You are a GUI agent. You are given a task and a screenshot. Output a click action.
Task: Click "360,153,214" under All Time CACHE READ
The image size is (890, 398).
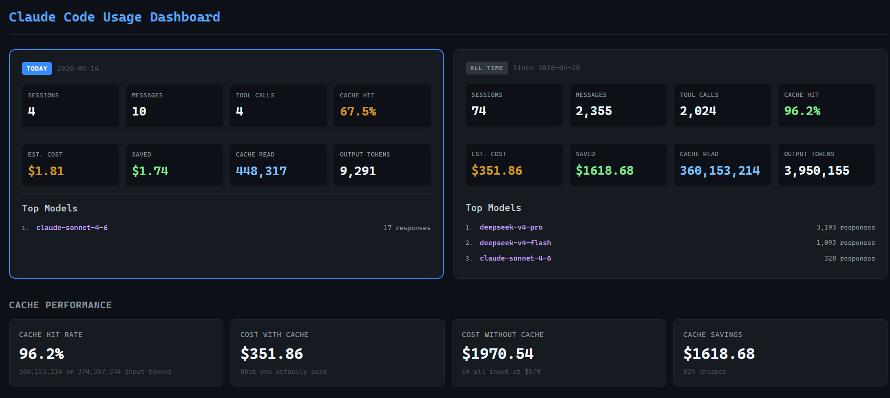[720, 170]
